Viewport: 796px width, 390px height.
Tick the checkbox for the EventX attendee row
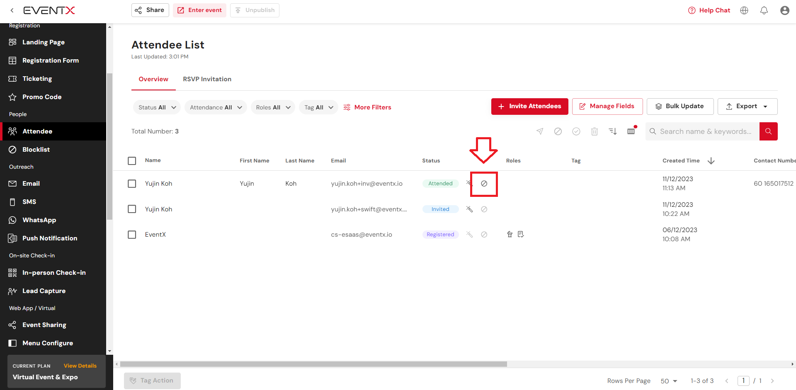132,235
